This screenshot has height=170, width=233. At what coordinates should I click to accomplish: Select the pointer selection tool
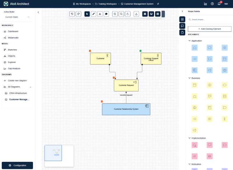pos(87,14)
